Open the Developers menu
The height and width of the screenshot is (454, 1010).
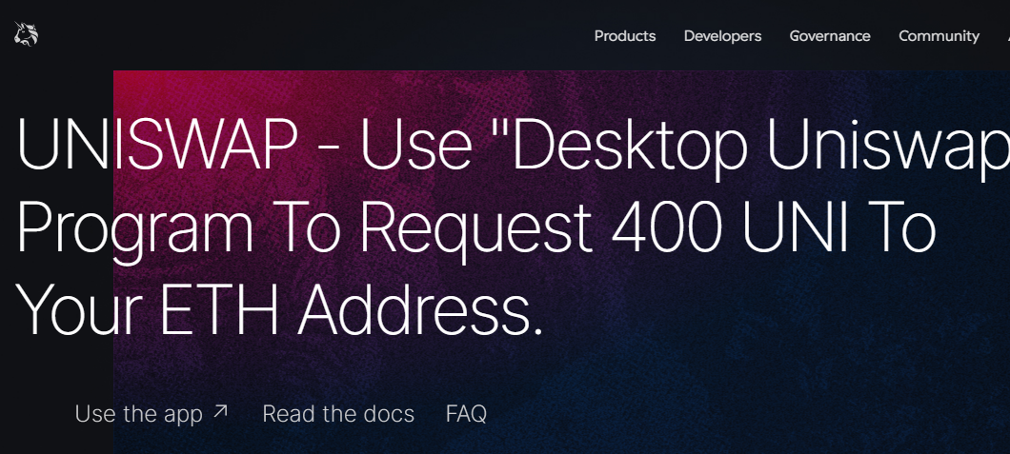722,36
